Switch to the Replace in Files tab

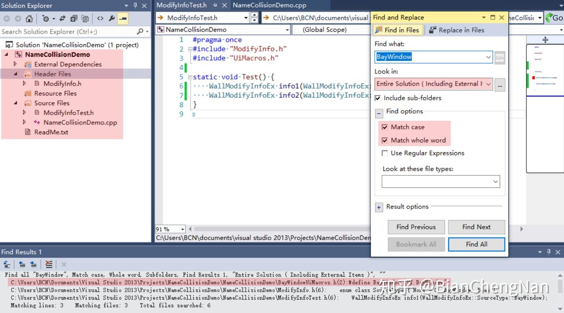tap(461, 30)
